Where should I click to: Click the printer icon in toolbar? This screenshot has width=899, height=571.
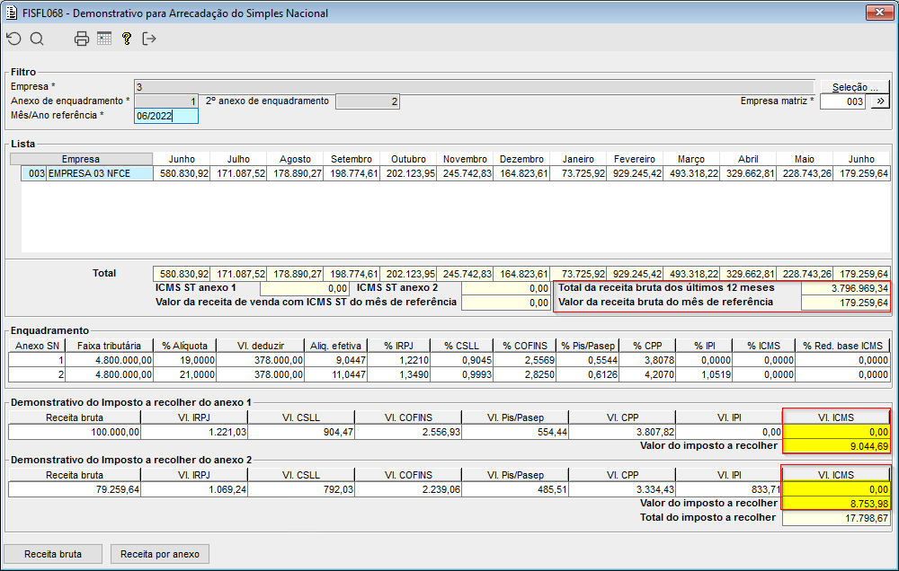pyautogui.click(x=82, y=39)
